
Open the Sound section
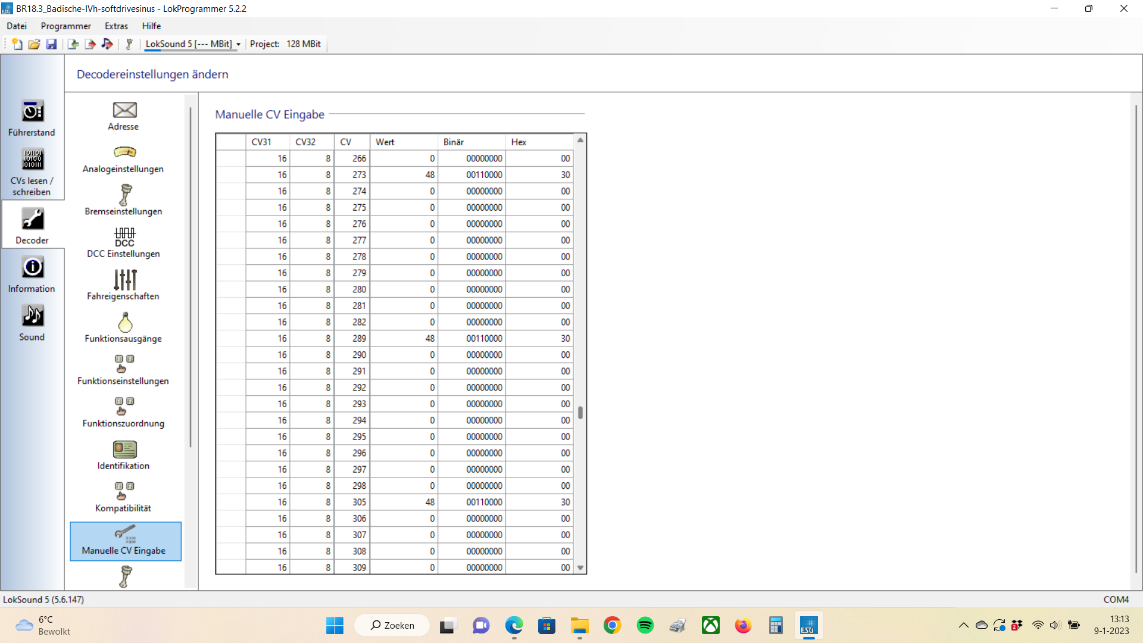32,323
